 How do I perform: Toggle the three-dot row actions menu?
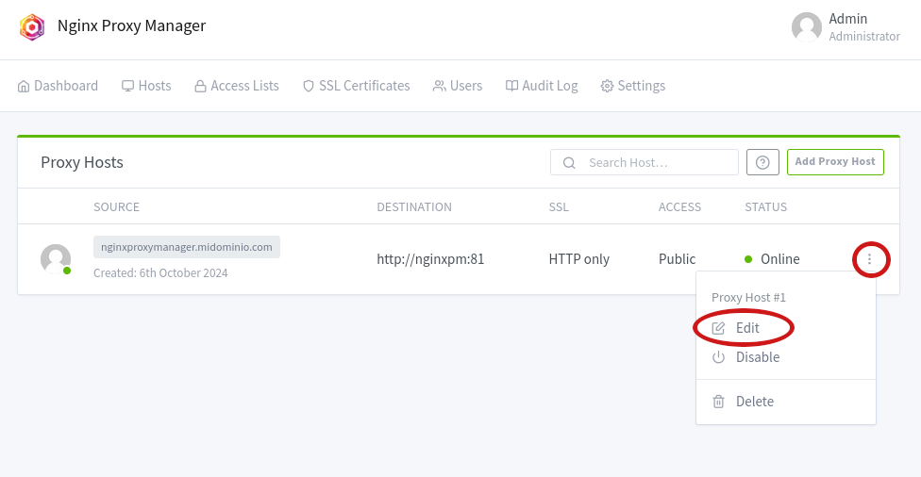point(870,259)
